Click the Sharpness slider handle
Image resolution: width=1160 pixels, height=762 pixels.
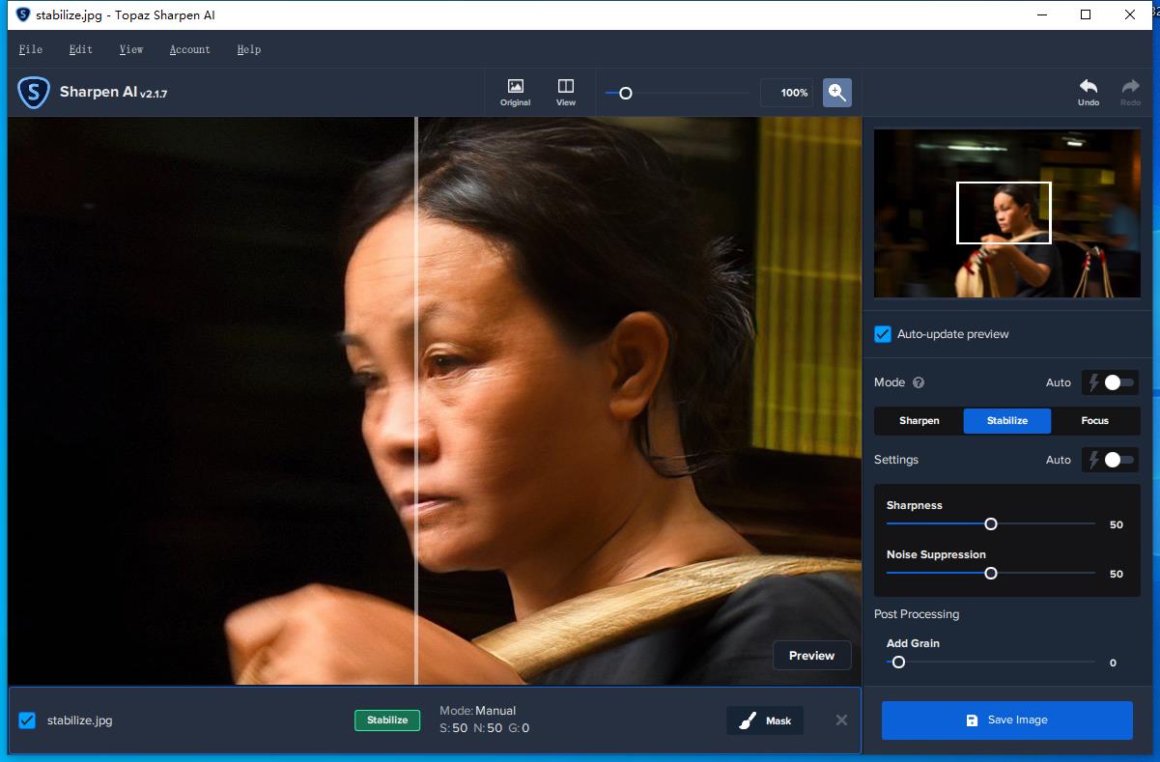tap(990, 524)
